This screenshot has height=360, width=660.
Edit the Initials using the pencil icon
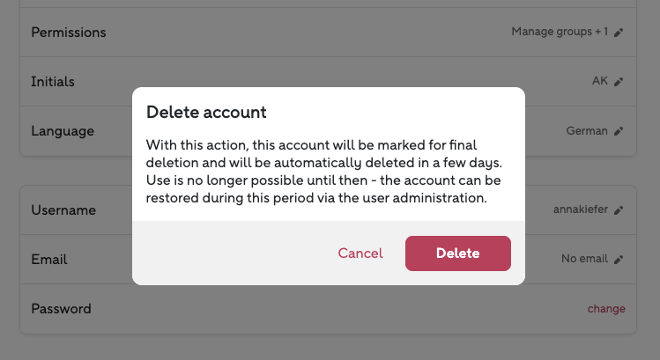click(619, 82)
